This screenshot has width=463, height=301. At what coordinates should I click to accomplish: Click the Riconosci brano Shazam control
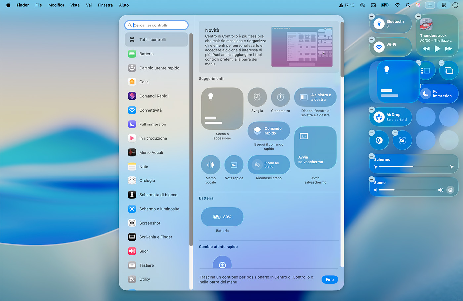(269, 164)
